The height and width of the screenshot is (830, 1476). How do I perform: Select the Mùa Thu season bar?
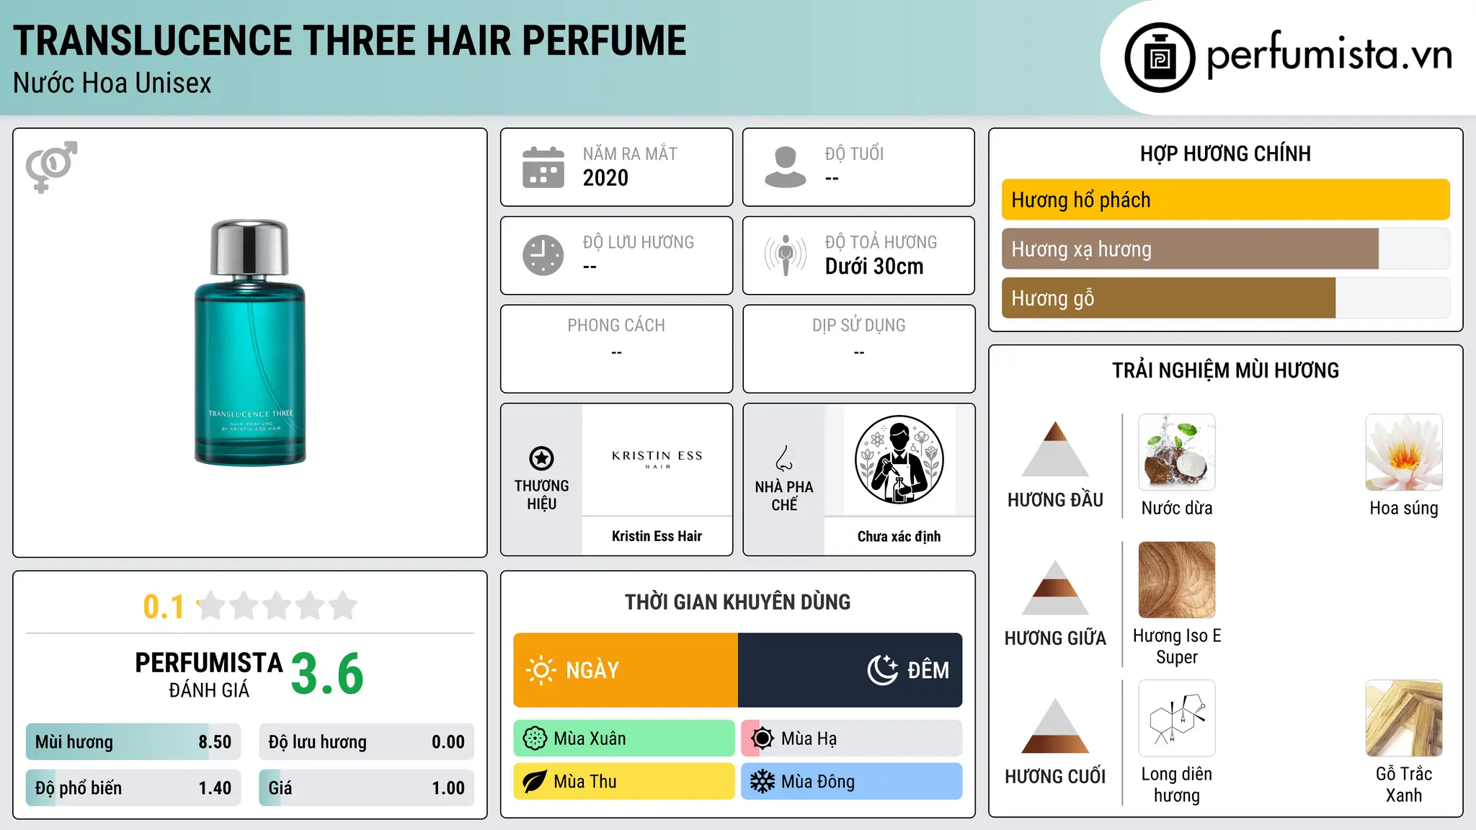624,782
